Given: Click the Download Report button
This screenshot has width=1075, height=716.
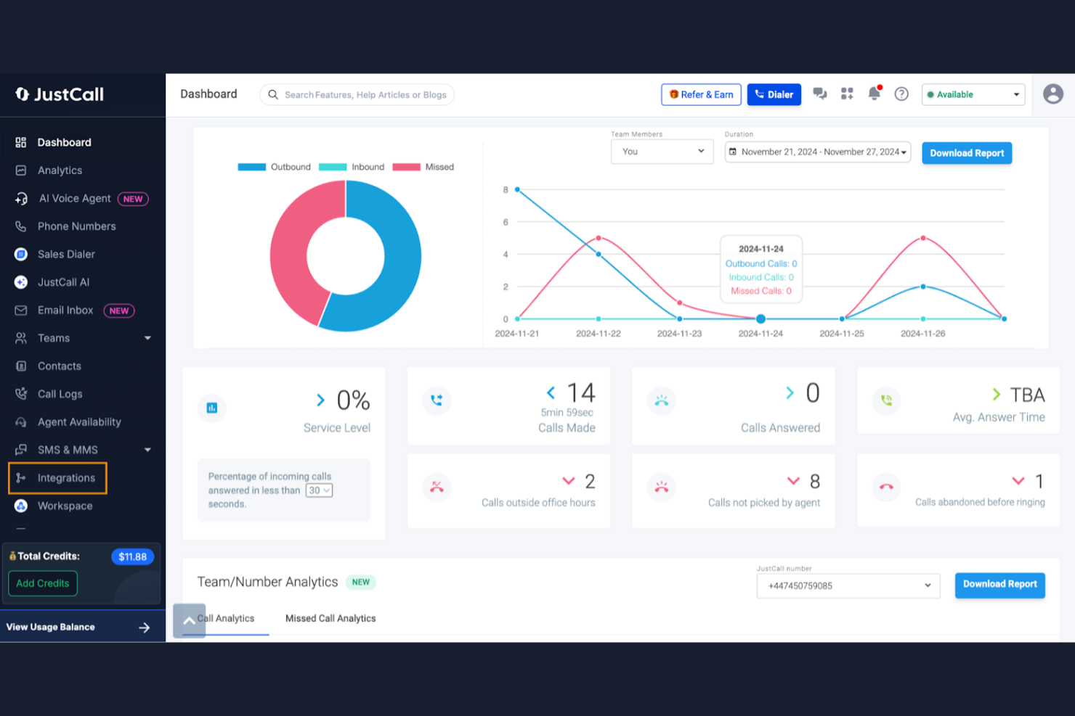Looking at the screenshot, I should tap(967, 153).
